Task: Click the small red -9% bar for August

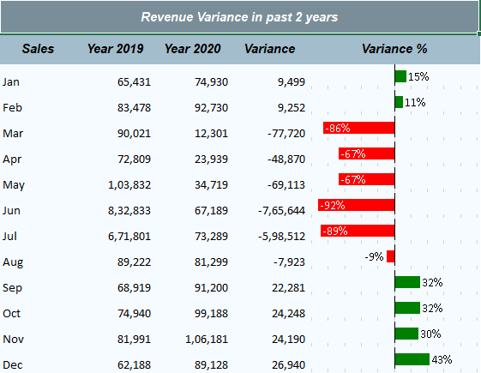Action: click(x=391, y=256)
